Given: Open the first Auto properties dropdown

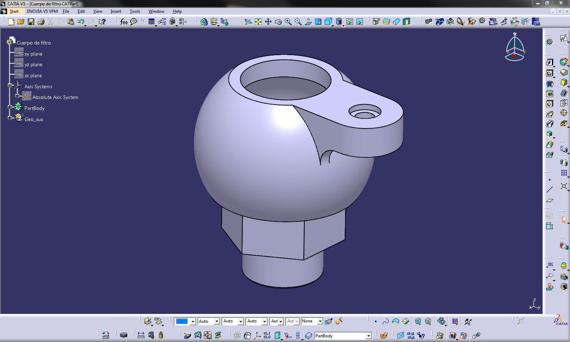Looking at the screenshot, I should coord(217,321).
